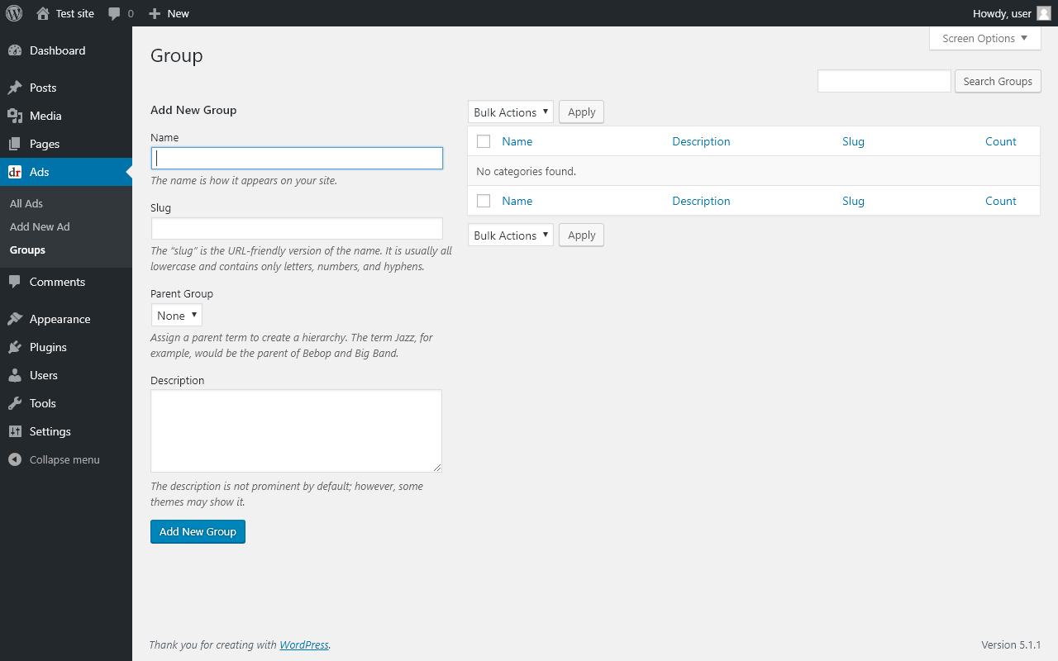Viewport: 1058px width, 661px height.
Task: Sort by Description in table header
Action: coord(701,141)
